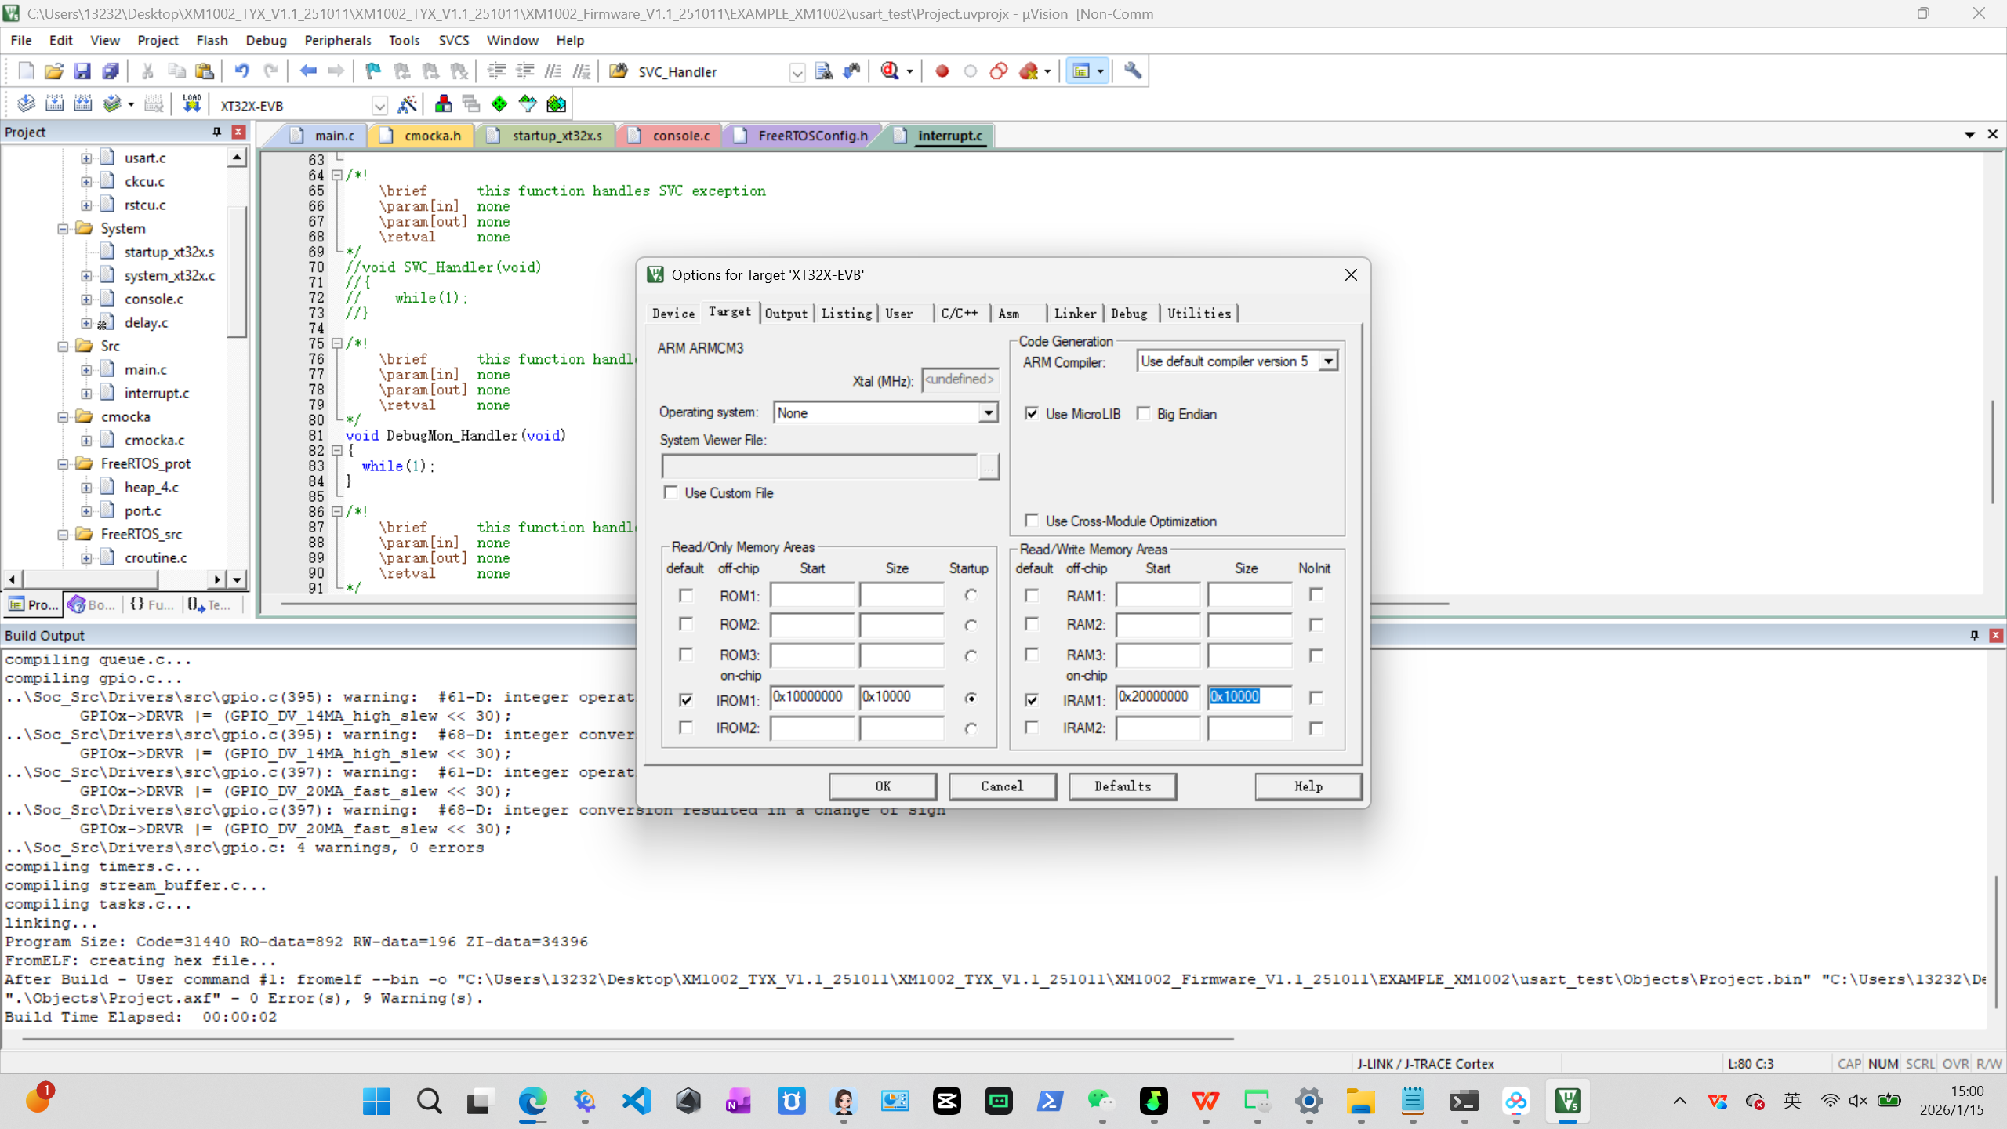Click the Start/Stop Debug Session icon

(889, 71)
